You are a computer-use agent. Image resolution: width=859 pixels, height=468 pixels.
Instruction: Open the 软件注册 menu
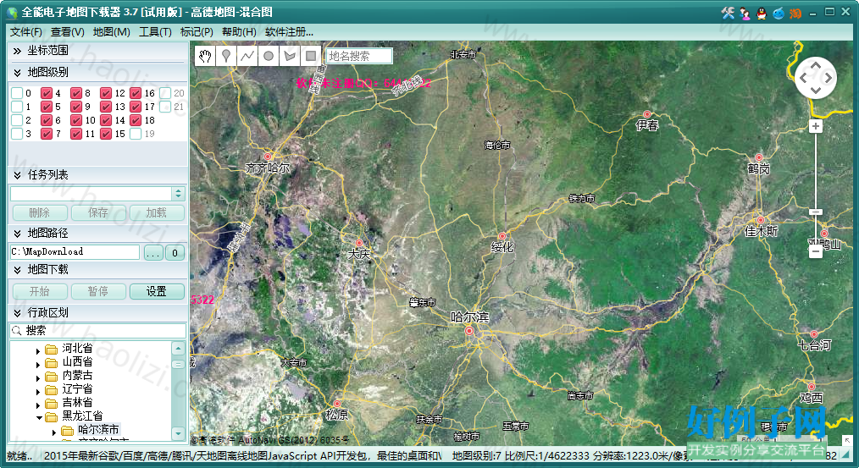tap(289, 32)
